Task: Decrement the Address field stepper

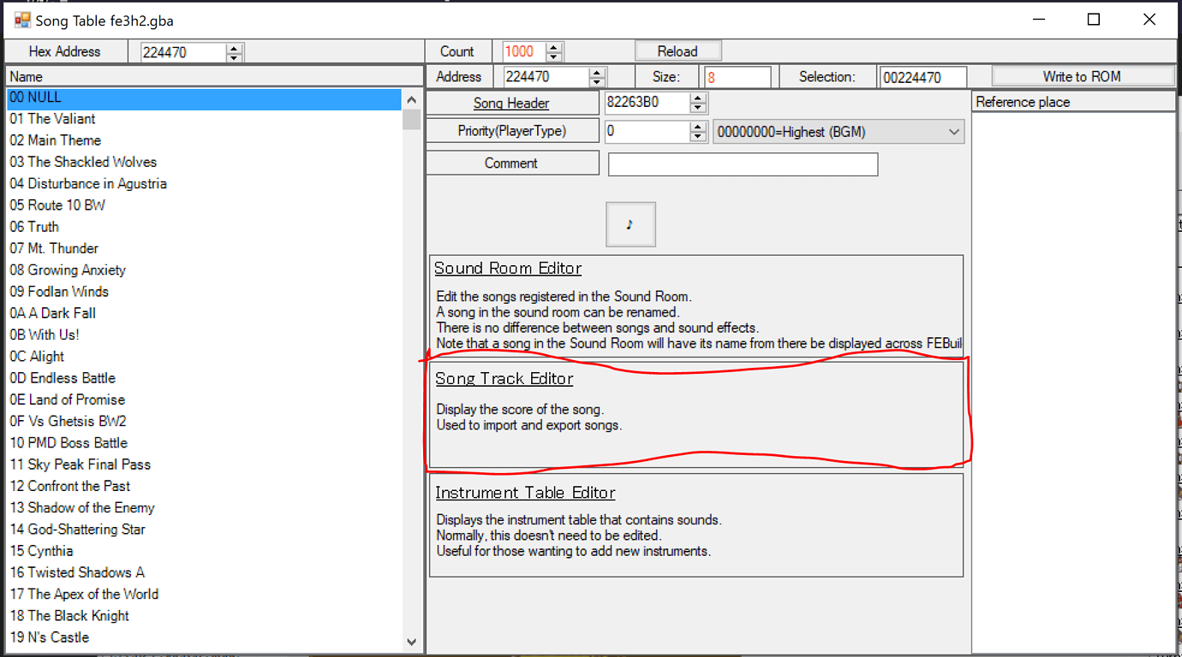Action: click(x=597, y=80)
